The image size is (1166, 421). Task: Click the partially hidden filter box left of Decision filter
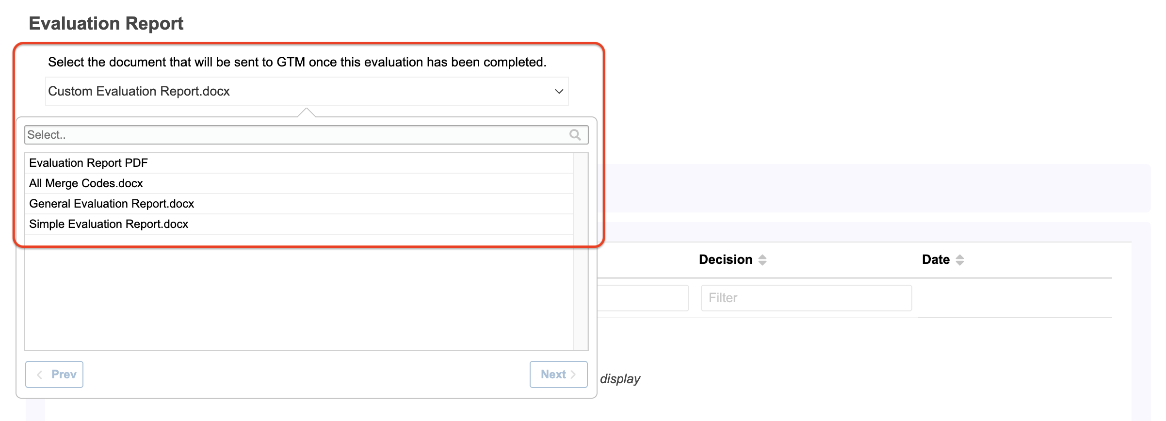pos(643,298)
